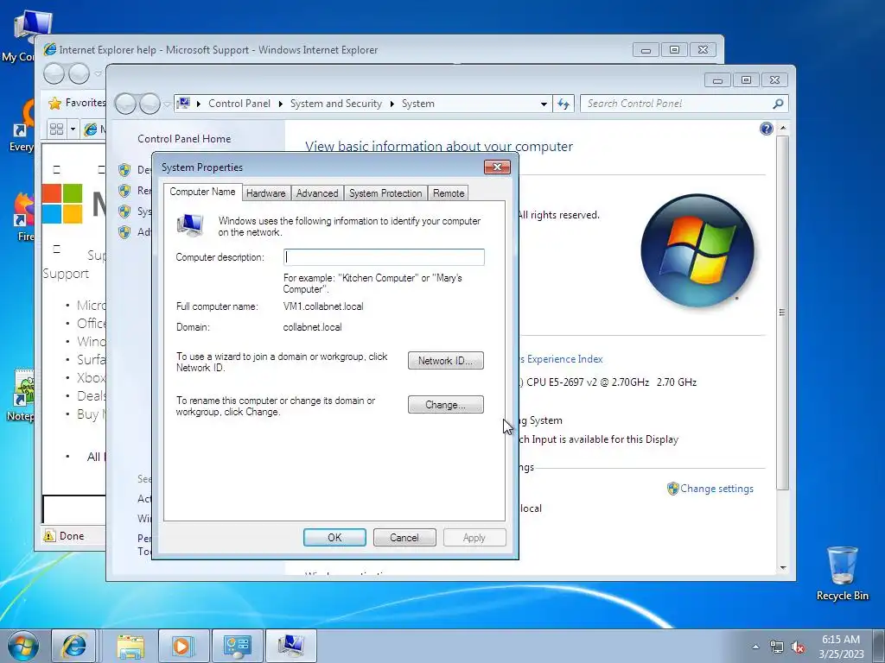This screenshot has width=885, height=663.
Task: Click the Remote settings shield icon
Action: [x=124, y=191]
